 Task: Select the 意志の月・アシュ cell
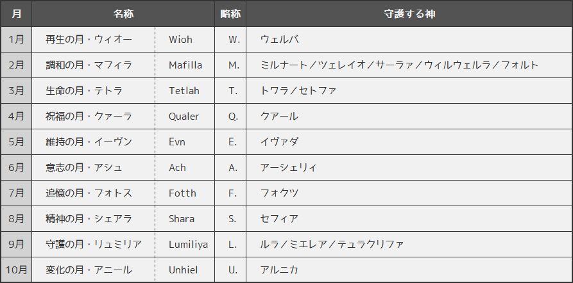tap(84, 168)
